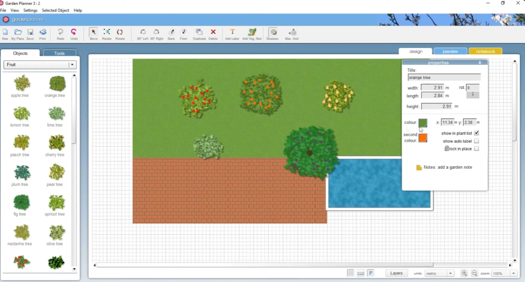Click the New plan toolbar icon
The image size is (525, 282).
tap(5, 33)
